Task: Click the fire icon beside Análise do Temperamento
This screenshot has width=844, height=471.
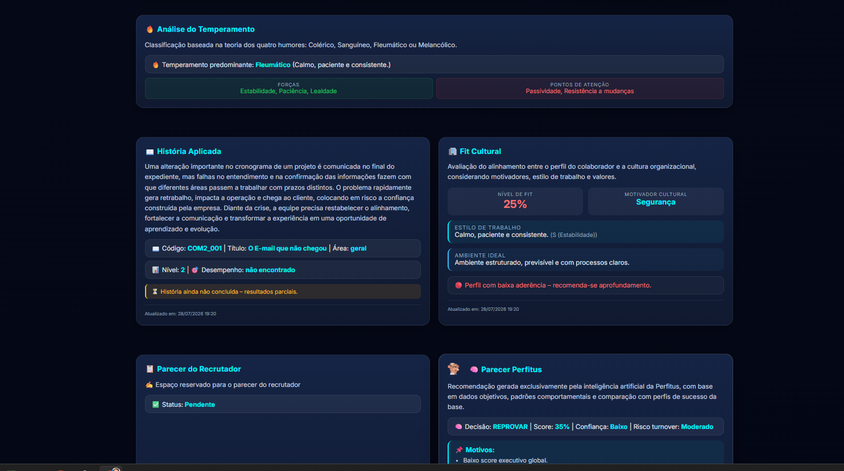Action: click(150, 30)
